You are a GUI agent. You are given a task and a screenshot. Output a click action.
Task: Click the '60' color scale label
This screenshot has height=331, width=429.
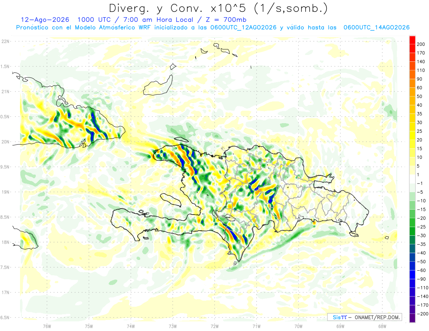pyautogui.click(x=420, y=87)
